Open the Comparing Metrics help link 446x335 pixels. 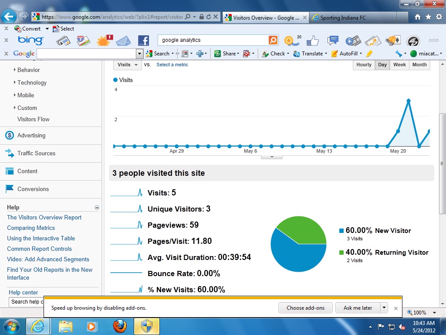(31, 228)
